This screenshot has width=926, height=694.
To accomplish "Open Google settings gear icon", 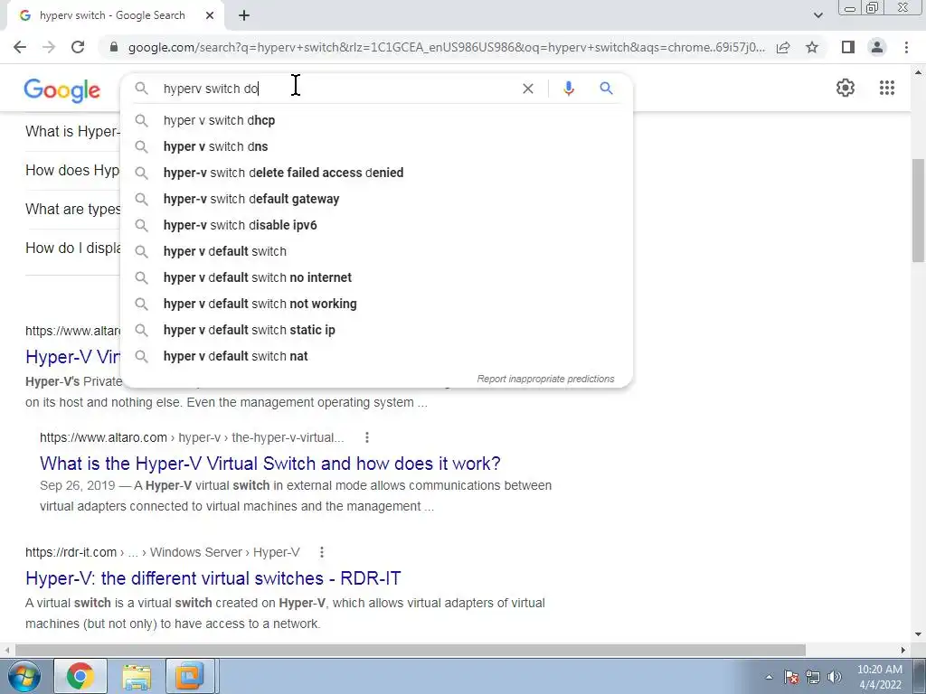I will [846, 88].
